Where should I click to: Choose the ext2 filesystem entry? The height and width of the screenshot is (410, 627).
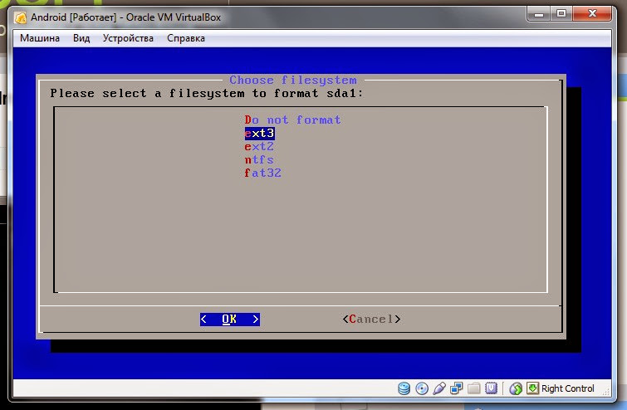click(x=259, y=146)
